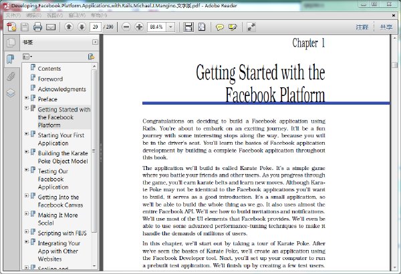
Task: Click bookmarks panel scroll up arrow
Action: (x=94, y=66)
